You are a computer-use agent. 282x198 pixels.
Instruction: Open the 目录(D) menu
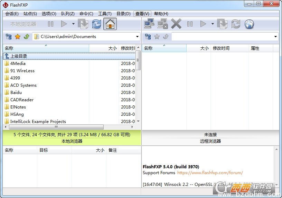pos(123,14)
